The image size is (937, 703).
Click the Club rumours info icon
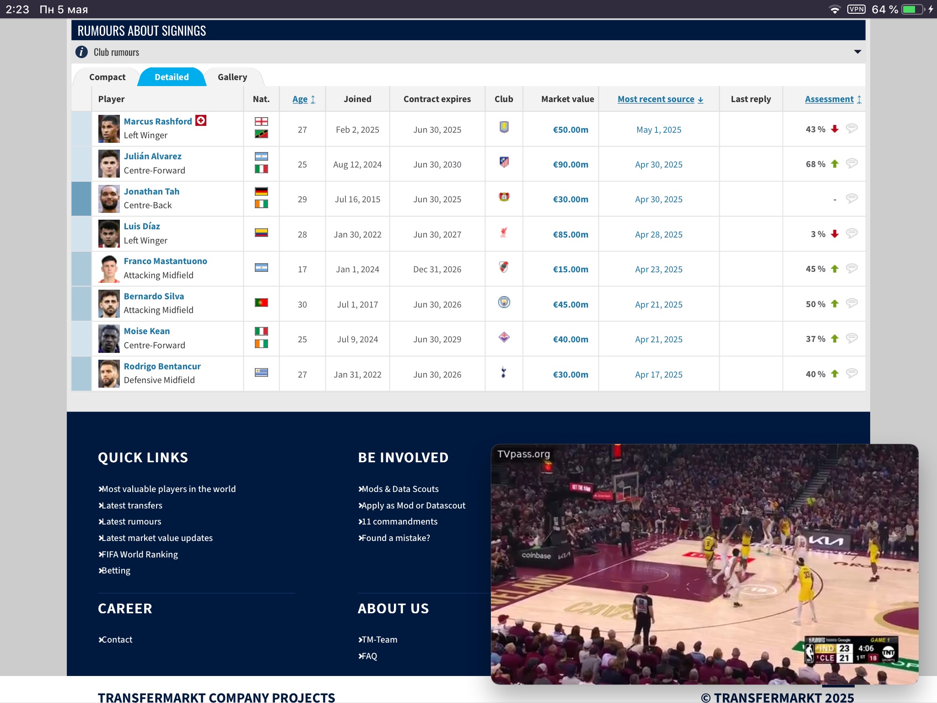tap(81, 52)
